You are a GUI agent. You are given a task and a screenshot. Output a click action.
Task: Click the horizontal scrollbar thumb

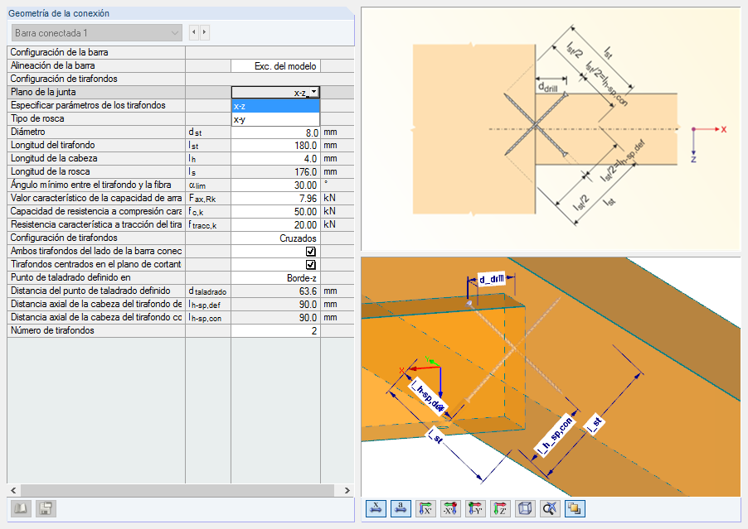[x=177, y=490]
